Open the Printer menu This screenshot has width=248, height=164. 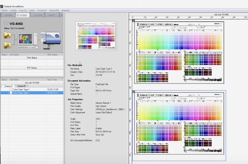pos(42,10)
